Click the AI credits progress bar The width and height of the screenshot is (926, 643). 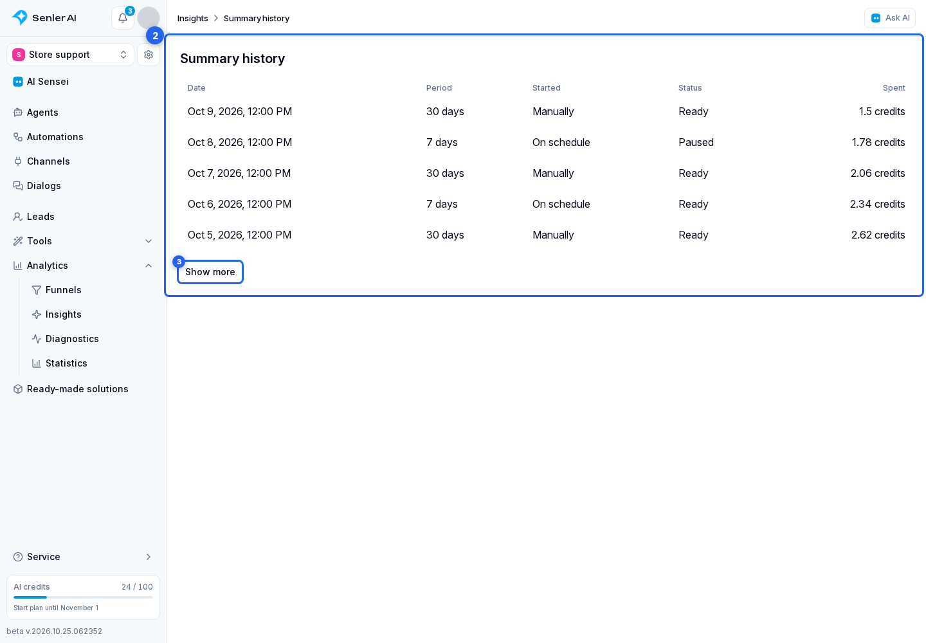click(83, 597)
